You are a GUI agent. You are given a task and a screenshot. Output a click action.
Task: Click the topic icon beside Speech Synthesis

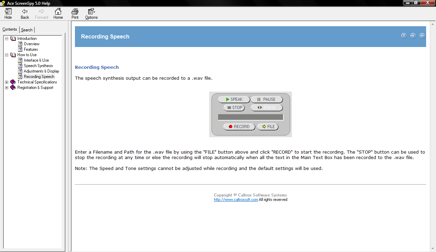pyautogui.click(x=20, y=66)
